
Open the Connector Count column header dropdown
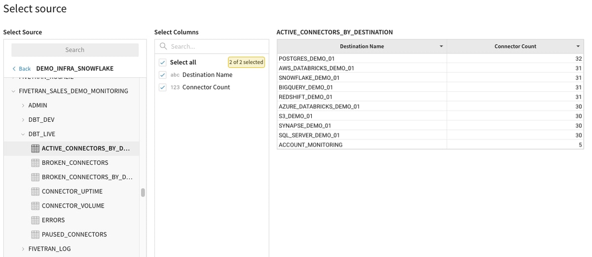578,46
